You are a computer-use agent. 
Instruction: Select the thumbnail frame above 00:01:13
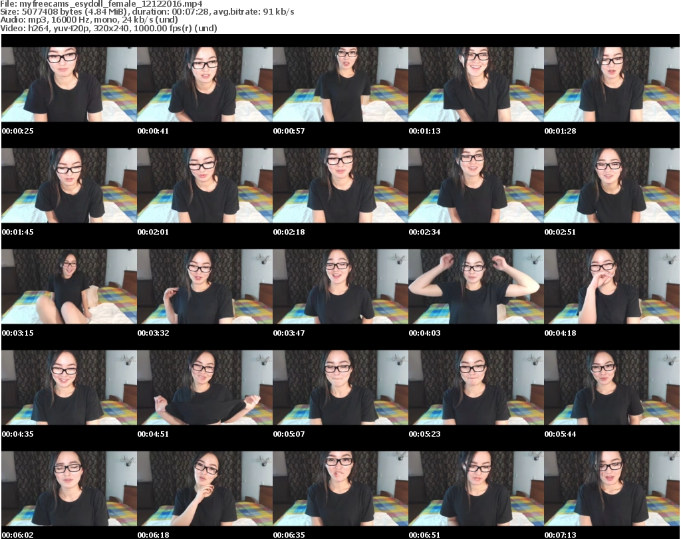[x=476, y=84]
